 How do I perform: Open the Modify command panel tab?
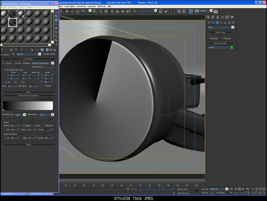pos(213,17)
